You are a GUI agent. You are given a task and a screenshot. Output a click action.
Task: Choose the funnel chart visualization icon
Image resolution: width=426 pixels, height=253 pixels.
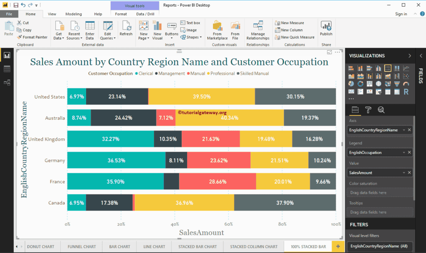point(397,84)
